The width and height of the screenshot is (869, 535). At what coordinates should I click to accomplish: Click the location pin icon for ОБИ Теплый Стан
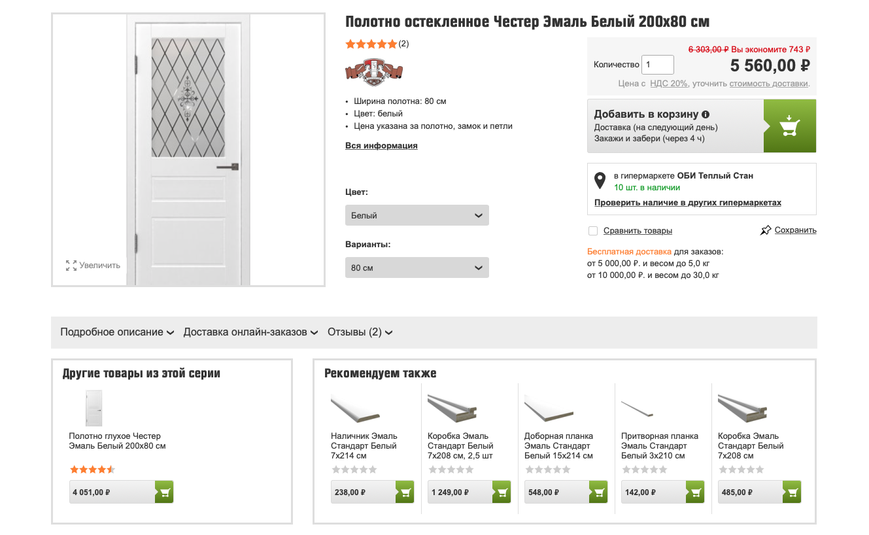click(600, 181)
